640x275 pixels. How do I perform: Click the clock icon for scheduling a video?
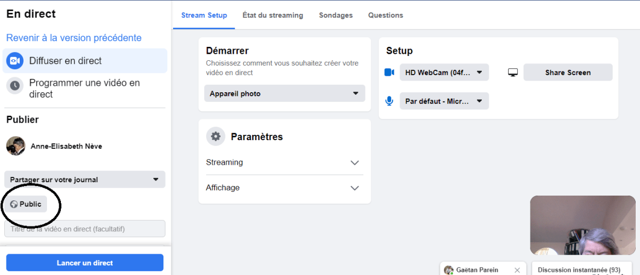[x=15, y=85]
